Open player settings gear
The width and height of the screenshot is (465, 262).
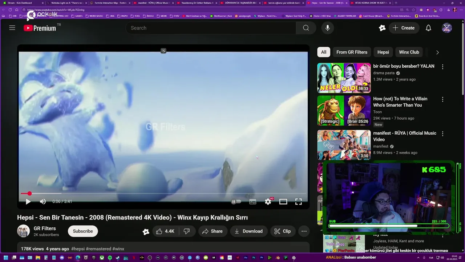pyautogui.click(x=268, y=202)
